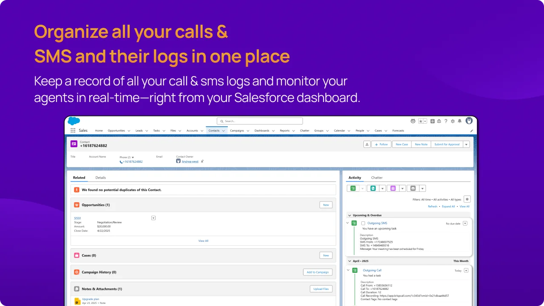Collapse the Upcoming & Overdue section

tap(349, 215)
